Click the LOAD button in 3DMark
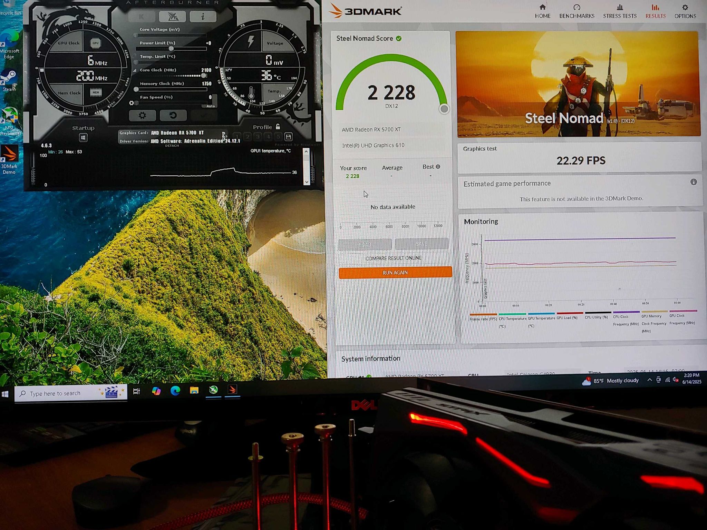 (365, 244)
